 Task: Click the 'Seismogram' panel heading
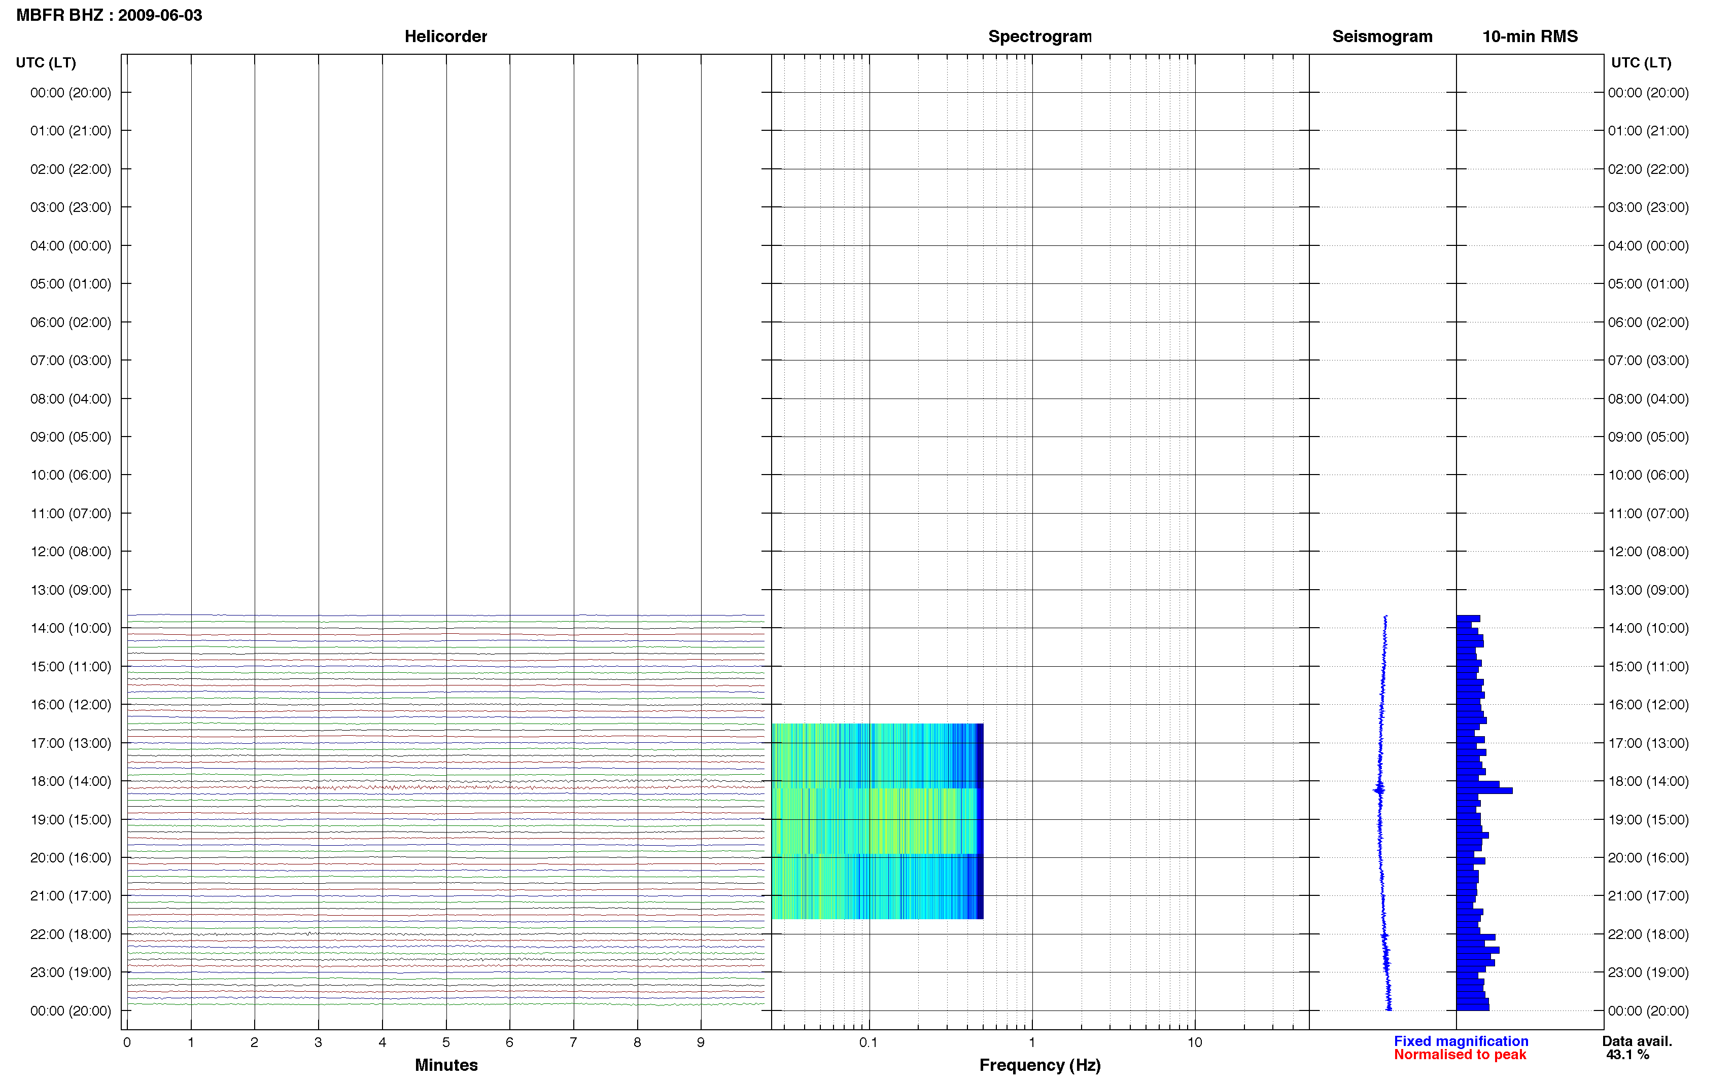(x=1382, y=37)
